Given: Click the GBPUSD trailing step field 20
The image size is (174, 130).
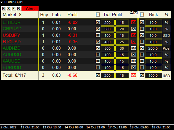Looking at the screenshot, I should tap(122, 29).
